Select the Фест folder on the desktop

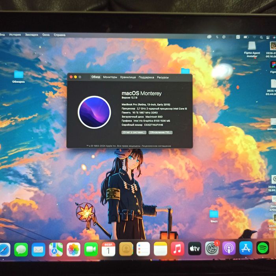coord(214,216)
